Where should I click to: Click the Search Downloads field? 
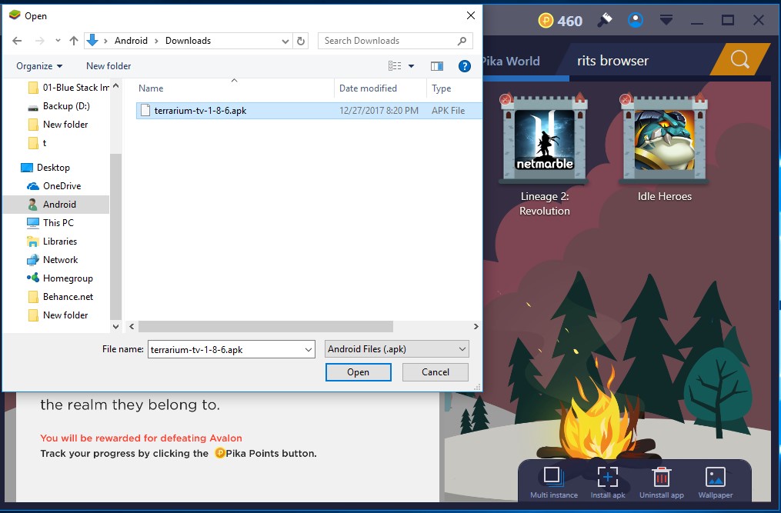[x=395, y=41]
